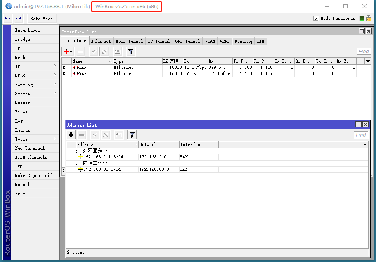The height and width of the screenshot is (262, 376).
Task: Switch to the VRRP tab
Action: pyautogui.click(x=225, y=41)
